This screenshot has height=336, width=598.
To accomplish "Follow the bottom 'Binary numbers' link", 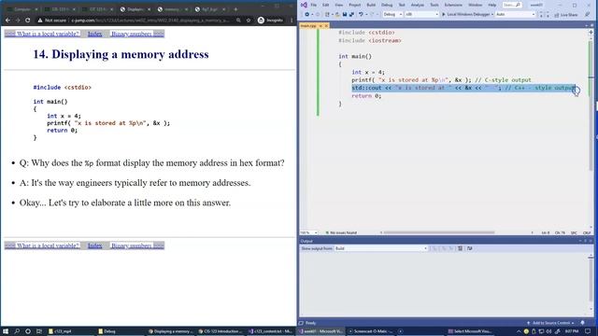I will tap(132, 245).
